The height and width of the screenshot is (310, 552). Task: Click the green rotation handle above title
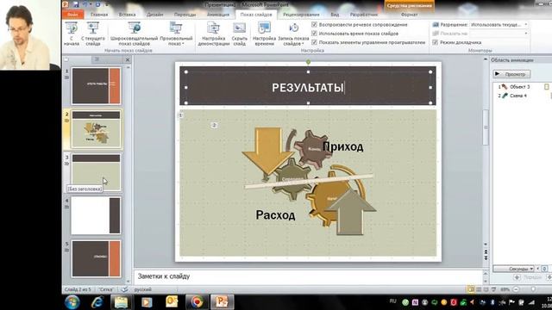tap(308, 62)
